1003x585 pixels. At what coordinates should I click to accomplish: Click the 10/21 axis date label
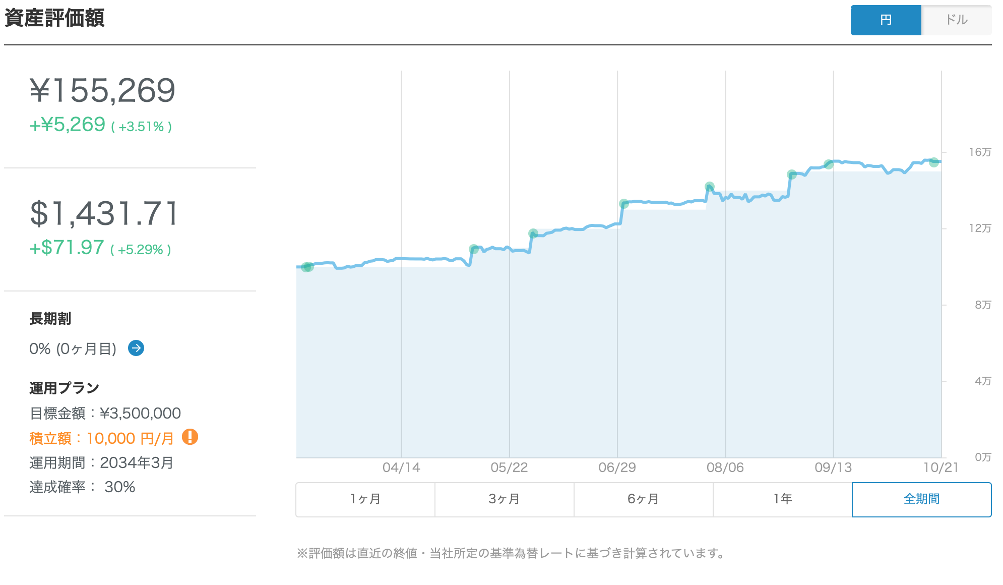point(941,467)
